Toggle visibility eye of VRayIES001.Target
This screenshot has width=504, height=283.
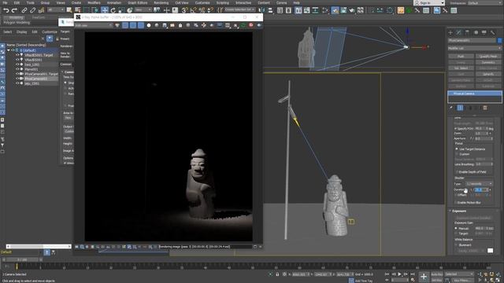click(17, 55)
